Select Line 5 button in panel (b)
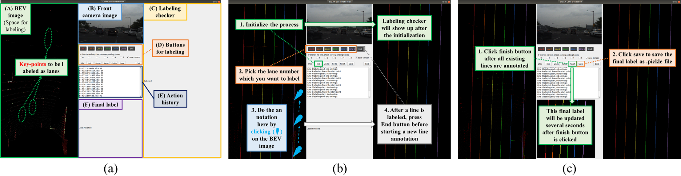 (x=352, y=49)
